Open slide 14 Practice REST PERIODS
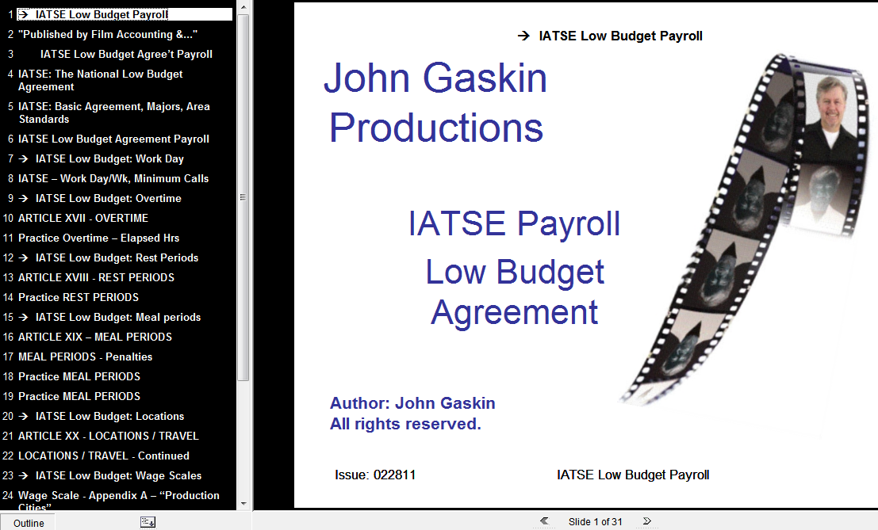This screenshot has height=530, width=878. 79,297
